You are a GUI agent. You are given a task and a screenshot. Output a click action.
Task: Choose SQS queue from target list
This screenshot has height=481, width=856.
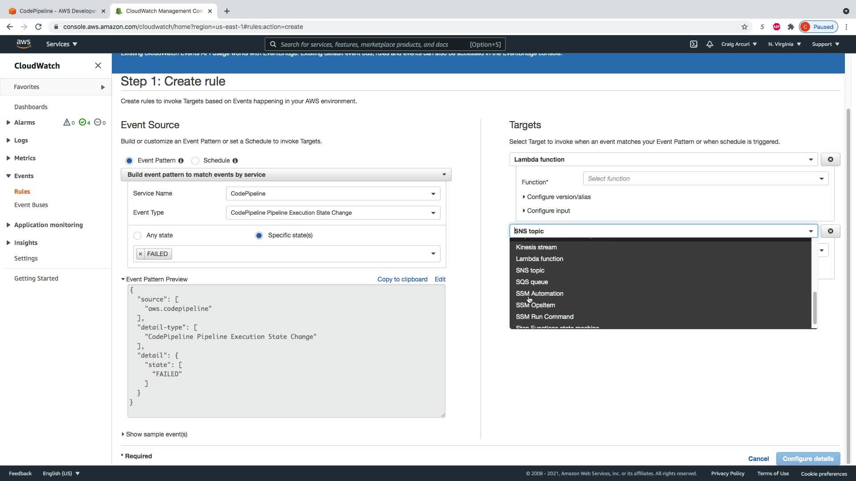coord(531,282)
